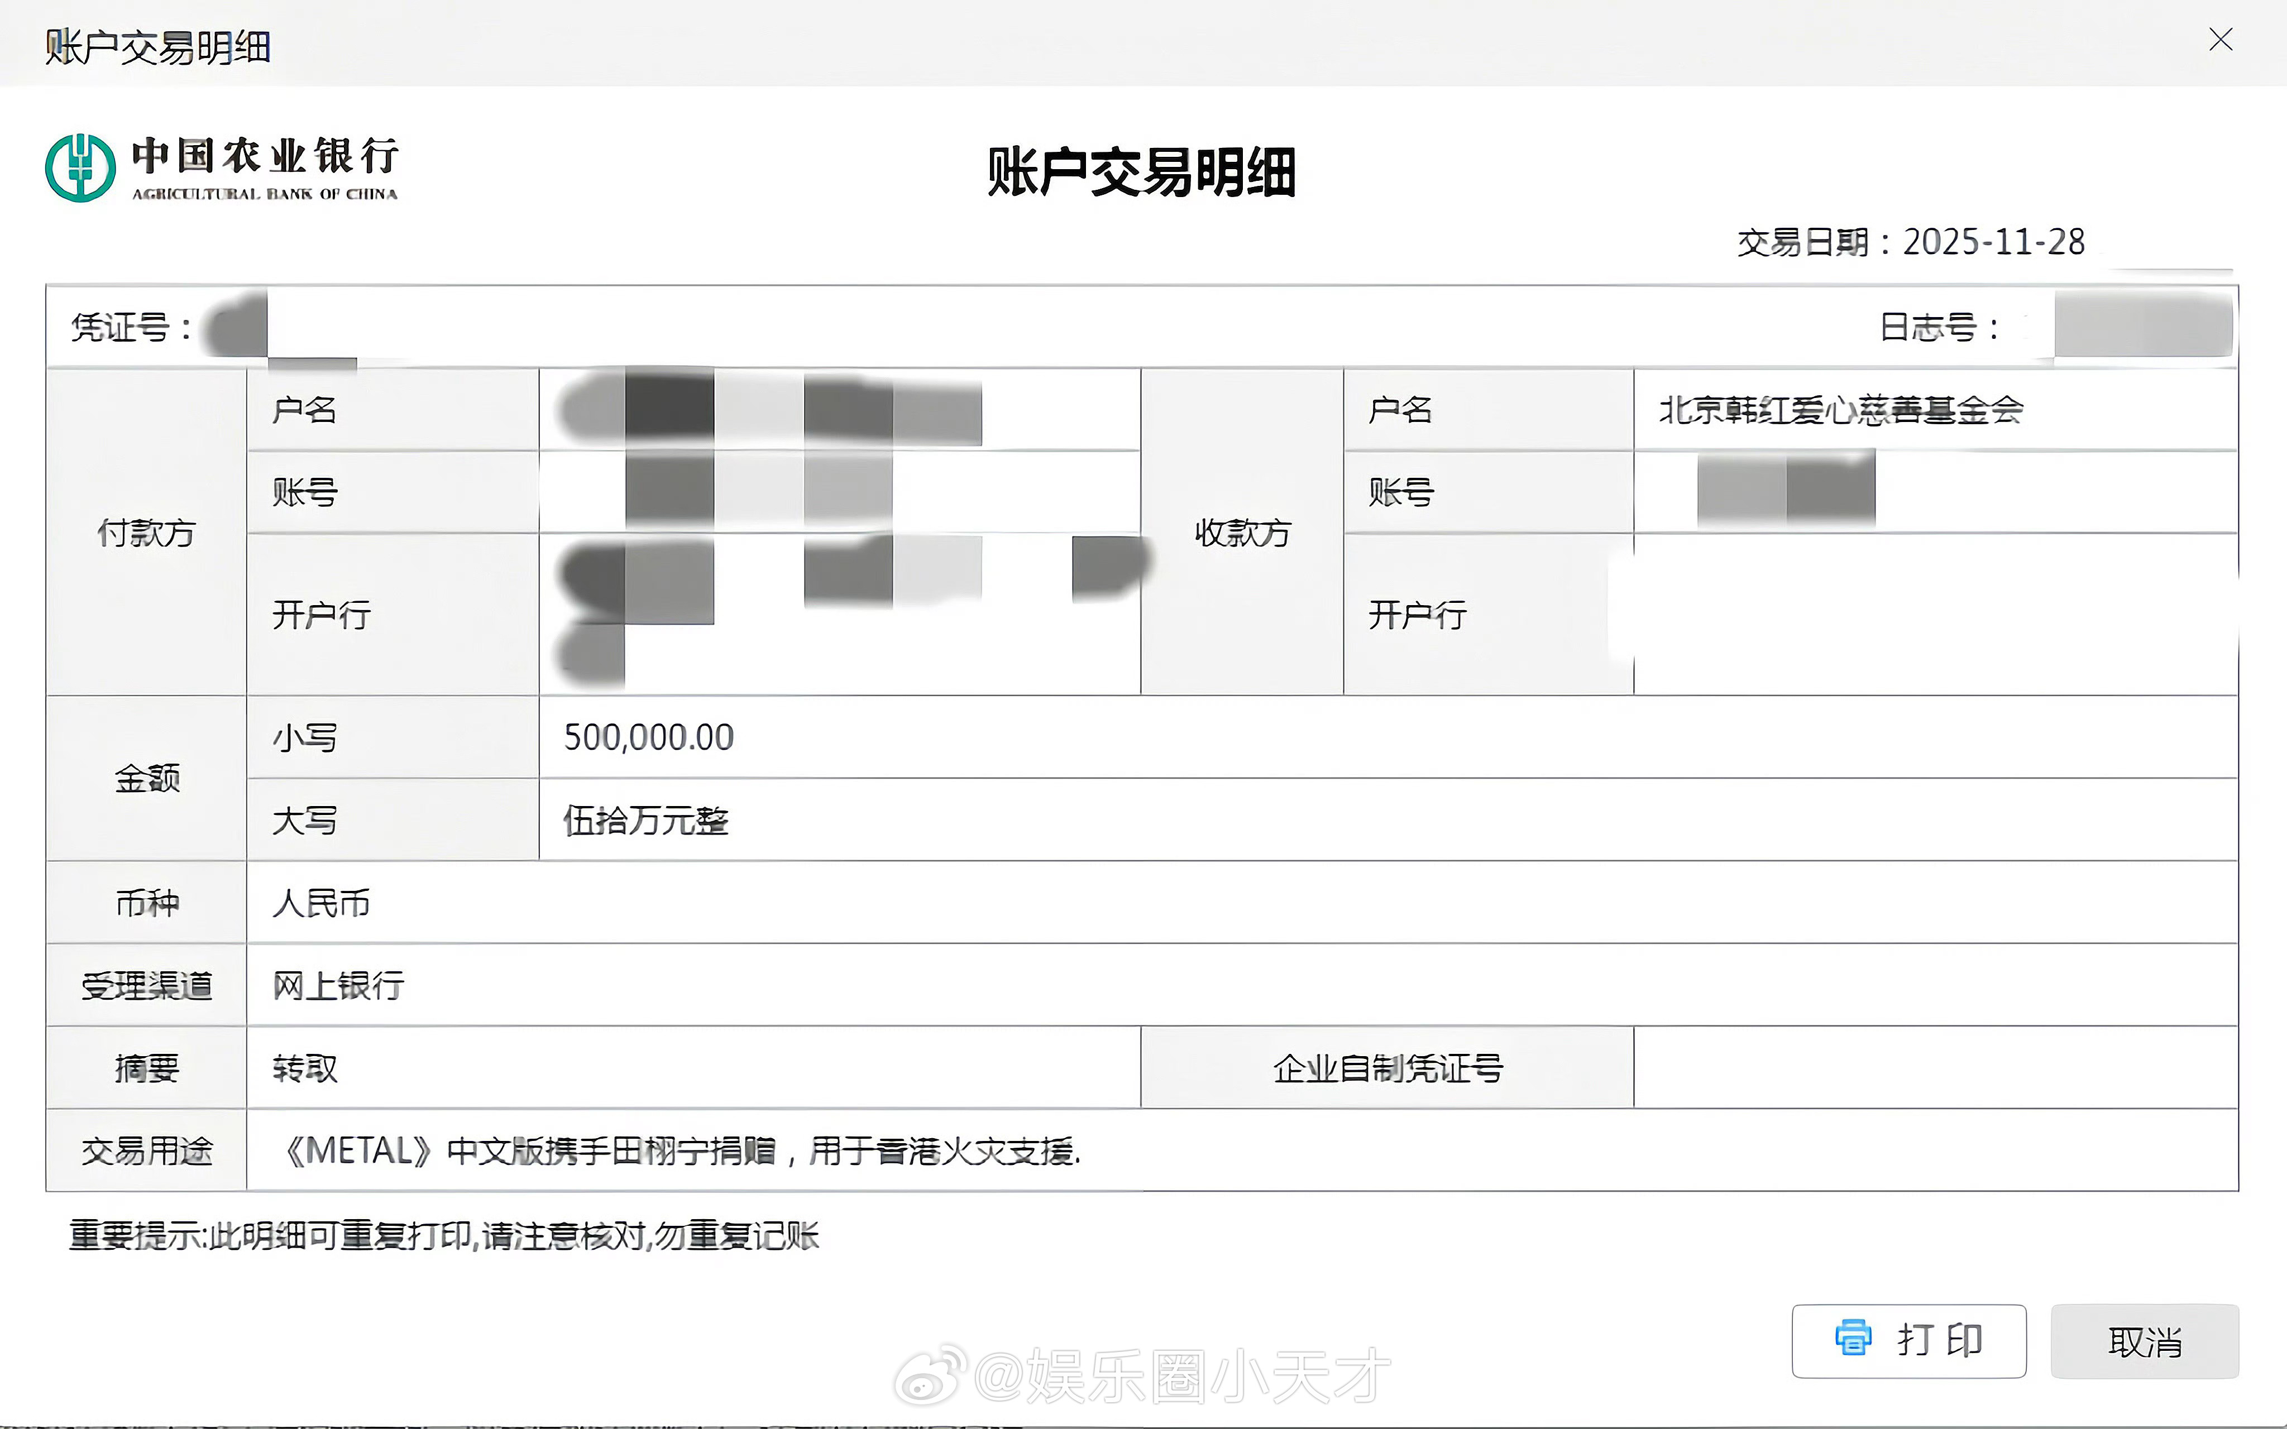2287x1429 pixels.
Task: Click the Agricultural Bank of China logo
Action: pos(80,168)
